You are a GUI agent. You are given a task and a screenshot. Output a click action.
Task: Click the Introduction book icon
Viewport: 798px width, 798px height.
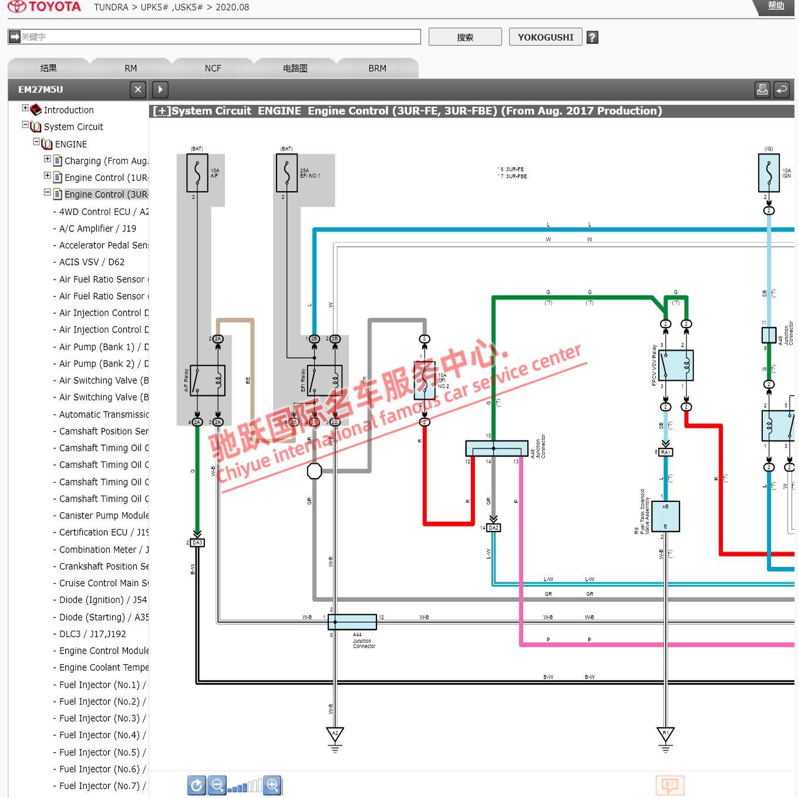tap(36, 110)
